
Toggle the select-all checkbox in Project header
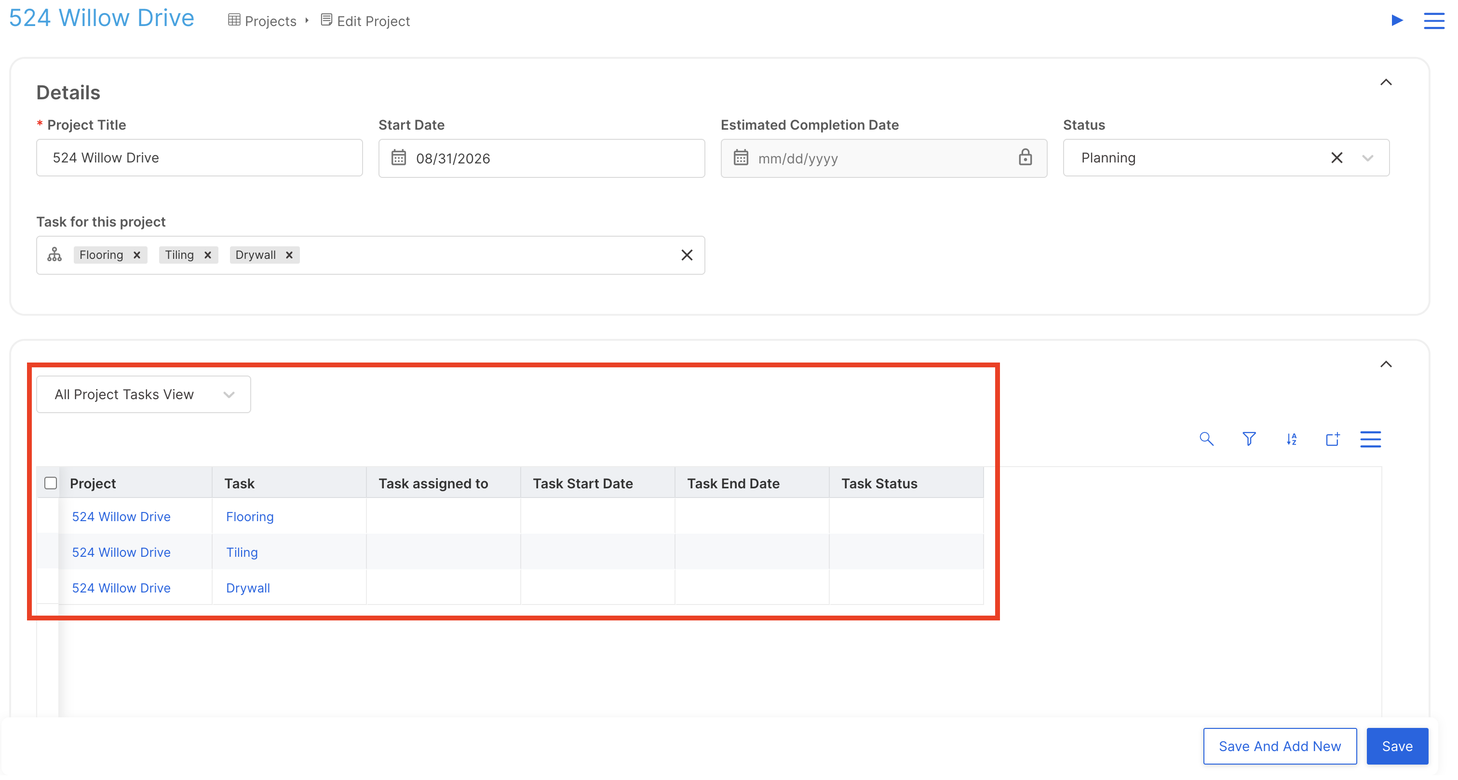pos(50,483)
